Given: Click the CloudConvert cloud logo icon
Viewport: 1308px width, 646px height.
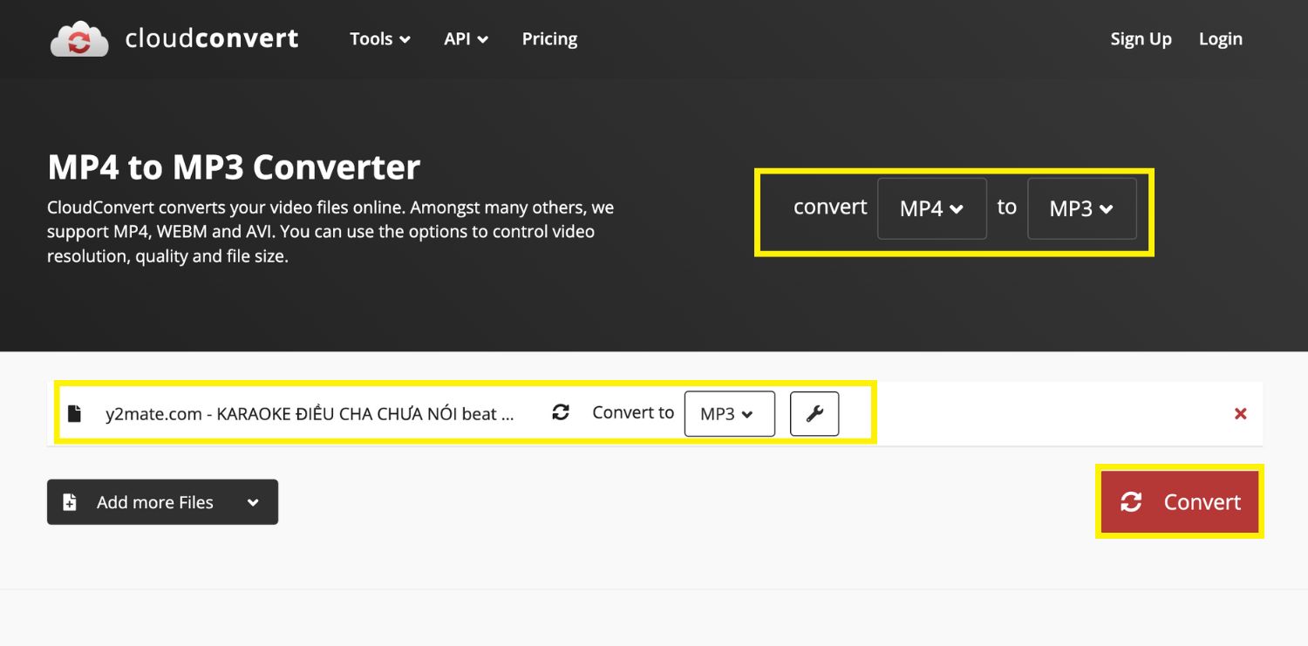Looking at the screenshot, I should click(79, 39).
